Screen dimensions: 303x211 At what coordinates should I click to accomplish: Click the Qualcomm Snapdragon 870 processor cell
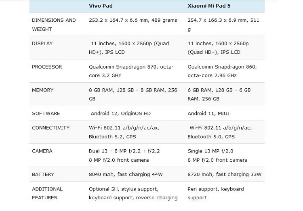131,71
